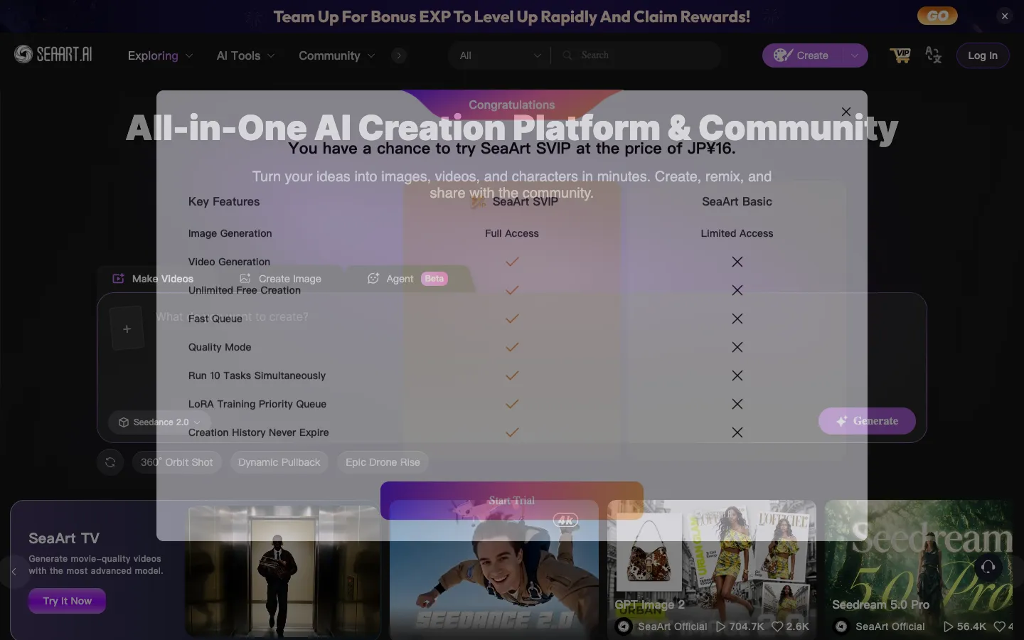This screenshot has width=1024, height=640.
Task: Open the Seedance 2.0 model selector
Action: point(159,422)
